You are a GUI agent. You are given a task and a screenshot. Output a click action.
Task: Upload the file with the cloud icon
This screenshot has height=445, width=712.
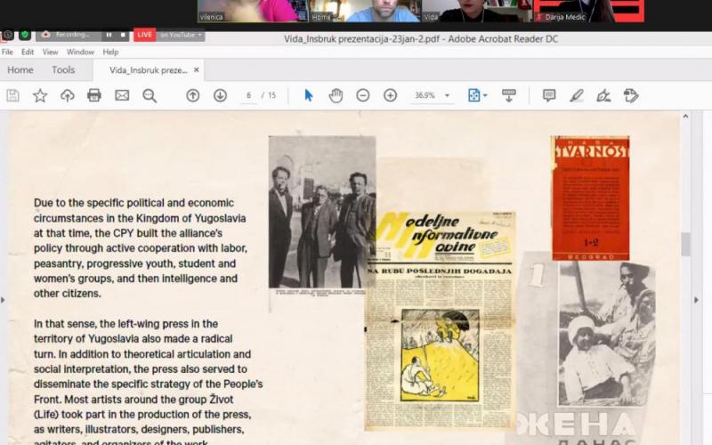(x=68, y=95)
